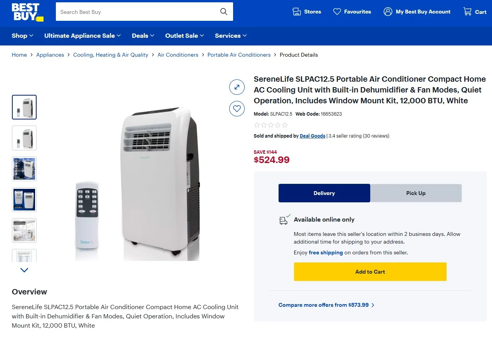Click the down chevron below image thumbnails
This screenshot has height=338, width=492.
(24, 270)
